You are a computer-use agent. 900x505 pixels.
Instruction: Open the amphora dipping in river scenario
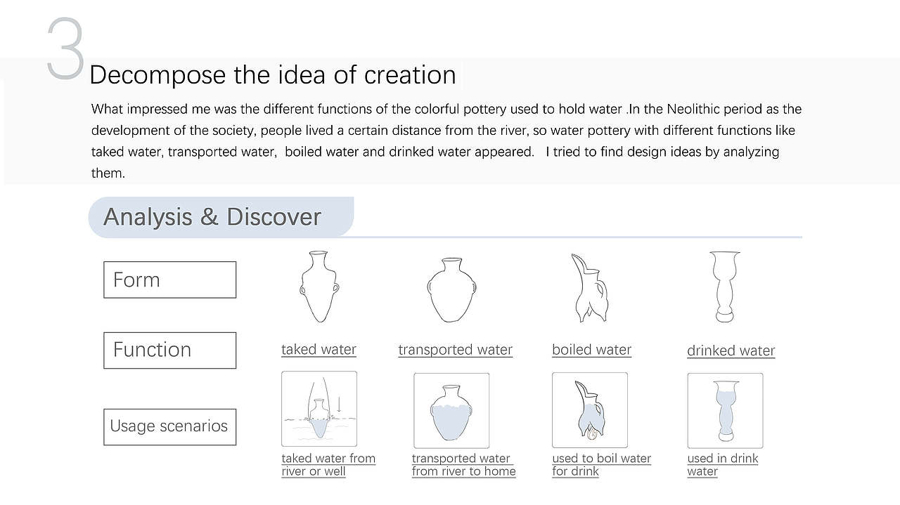[319, 409]
